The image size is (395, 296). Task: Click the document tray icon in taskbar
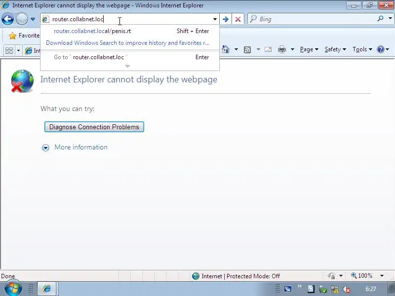pyautogui.click(x=311, y=289)
